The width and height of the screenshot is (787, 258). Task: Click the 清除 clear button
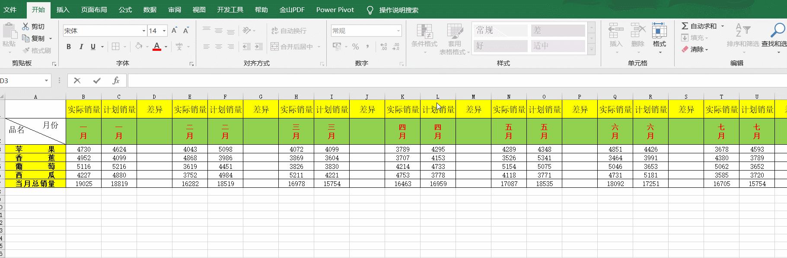[694, 50]
